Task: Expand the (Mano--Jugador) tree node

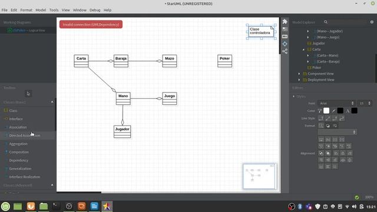Action: [x=307, y=31]
